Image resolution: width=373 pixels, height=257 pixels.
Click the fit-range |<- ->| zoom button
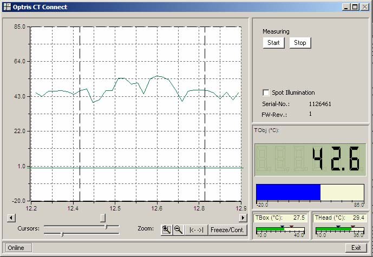click(x=197, y=230)
